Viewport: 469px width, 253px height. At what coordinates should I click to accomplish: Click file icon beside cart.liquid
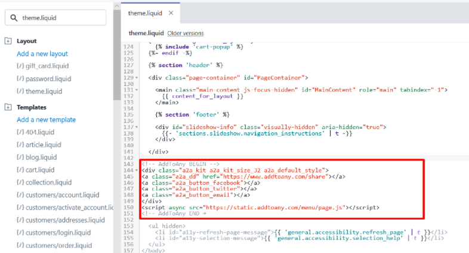pyautogui.click(x=20, y=170)
